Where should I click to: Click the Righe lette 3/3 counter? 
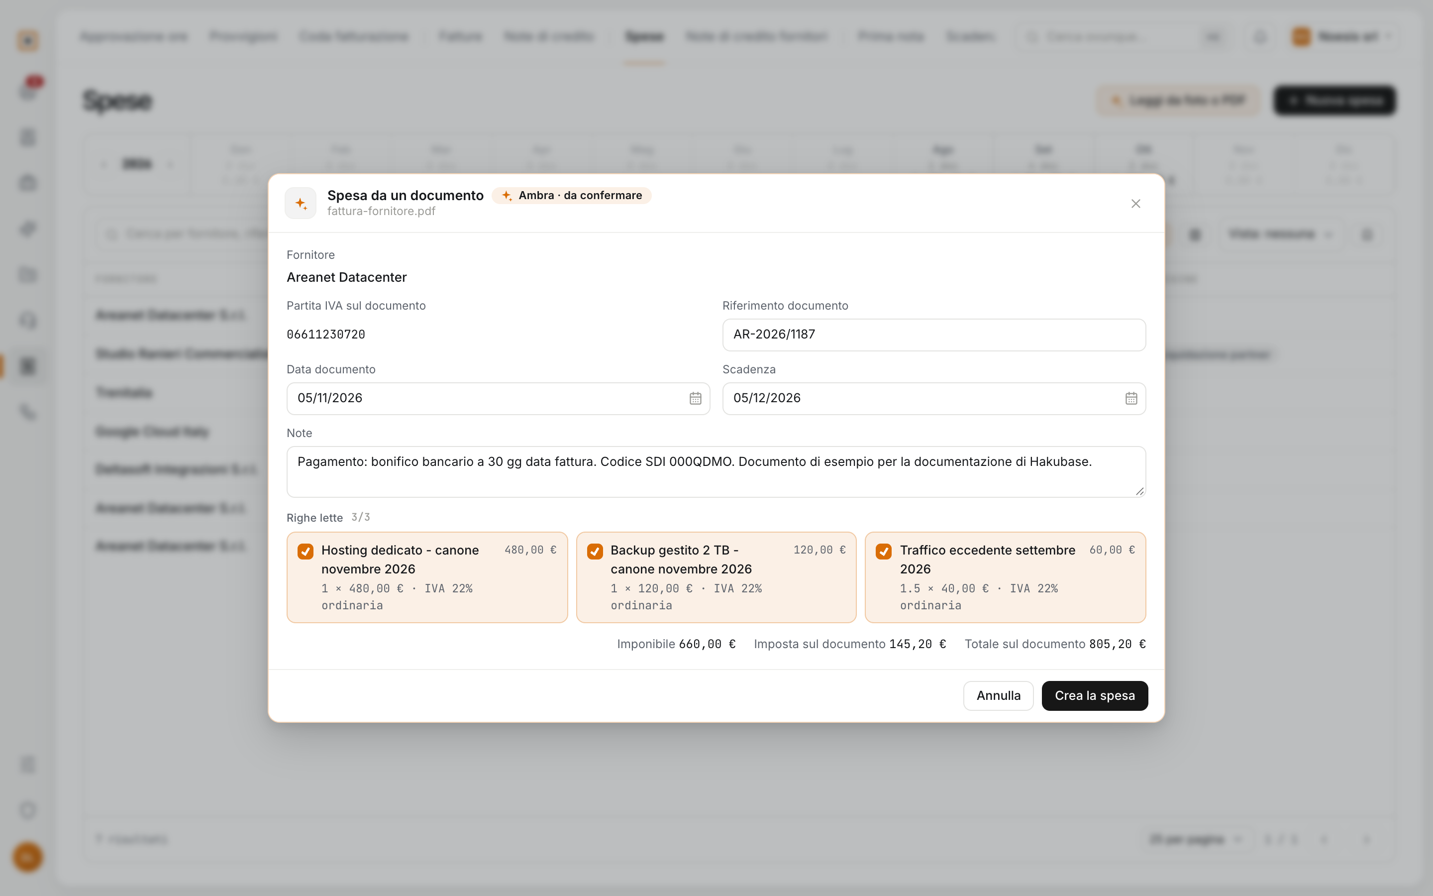click(x=360, y=517)
